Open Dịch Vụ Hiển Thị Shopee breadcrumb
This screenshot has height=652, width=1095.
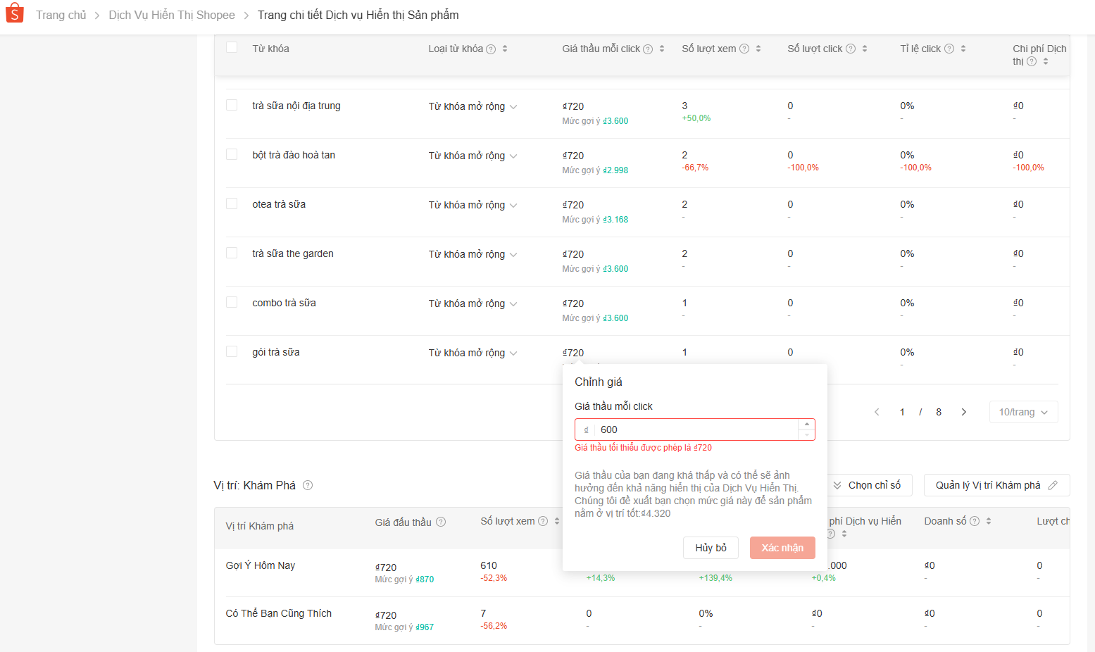172,15
